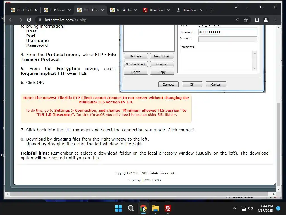Open the Windows Start menu
The image size is (286, 215).
118,208
